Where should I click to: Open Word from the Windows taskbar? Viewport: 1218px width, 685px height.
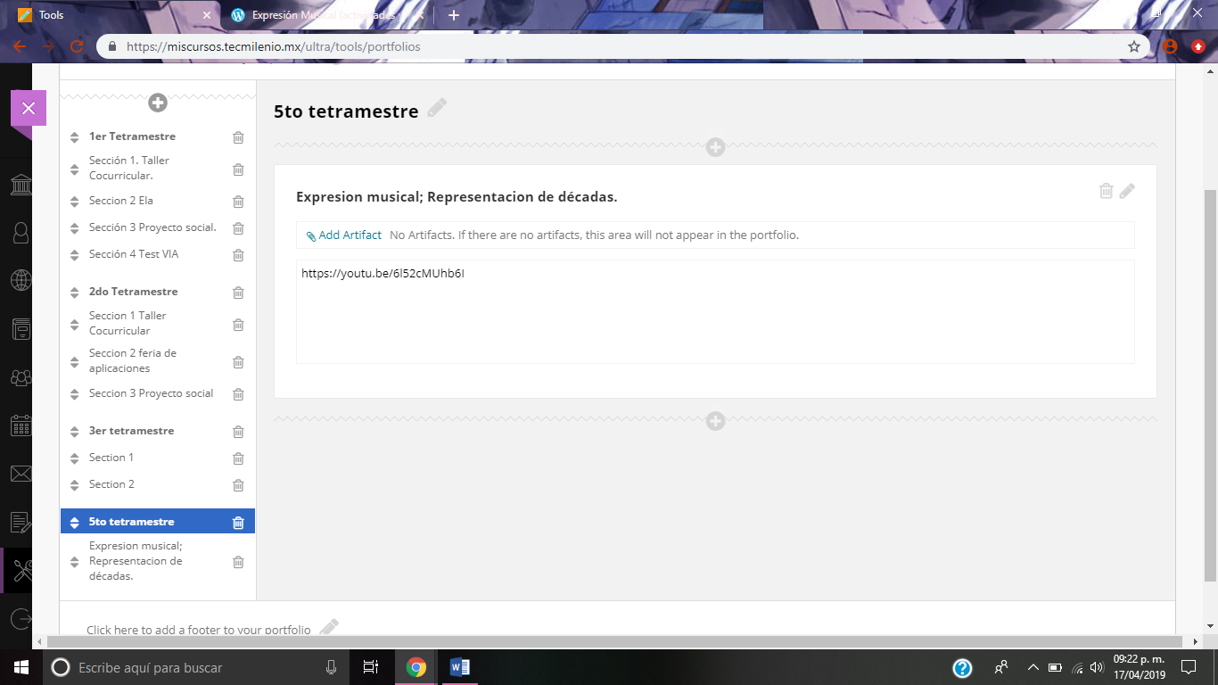pos(460,667)
